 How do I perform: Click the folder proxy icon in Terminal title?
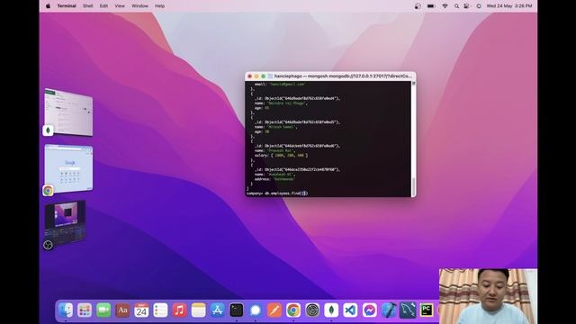click(x=270, y=76)
